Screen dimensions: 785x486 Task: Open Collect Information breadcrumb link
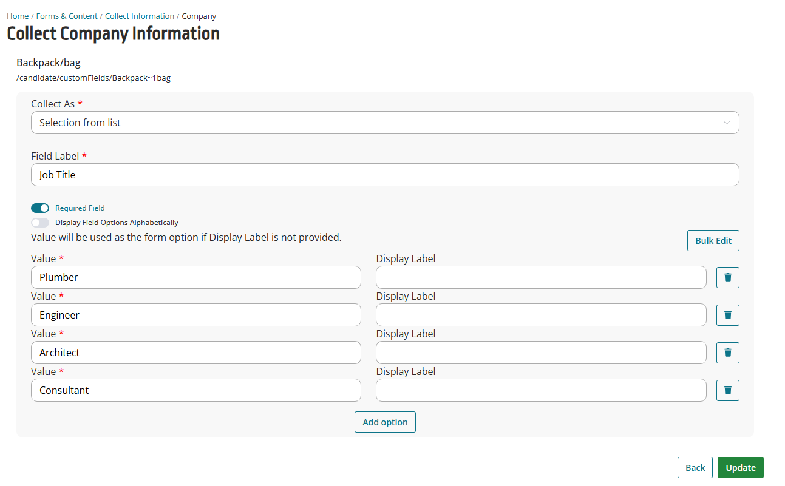click(140, 16)
